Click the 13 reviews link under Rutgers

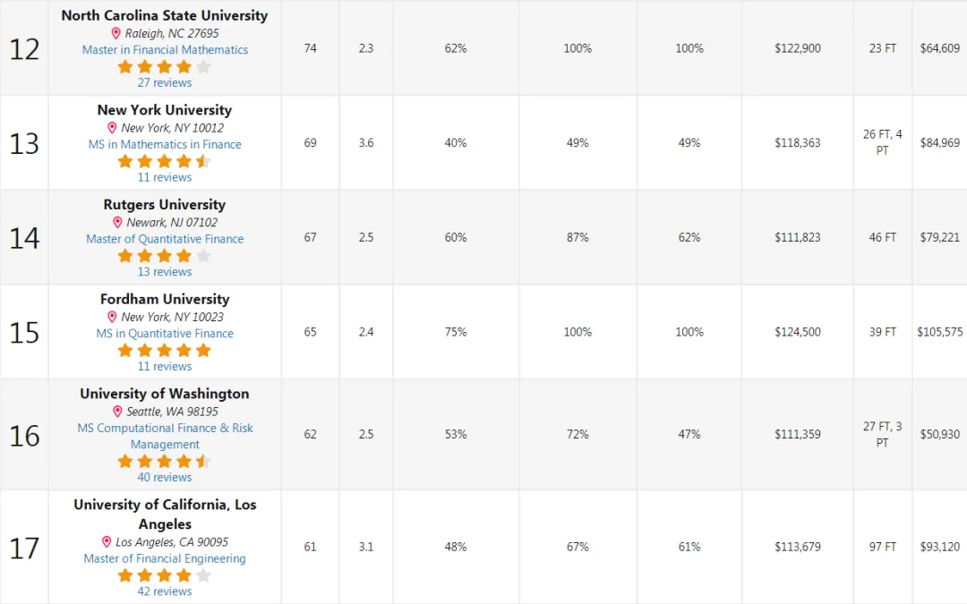coord(165,272)
